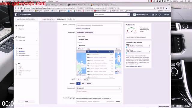Open the Chrome History menu
Viewport: 192px width, 108px height.
click(28, 1)
